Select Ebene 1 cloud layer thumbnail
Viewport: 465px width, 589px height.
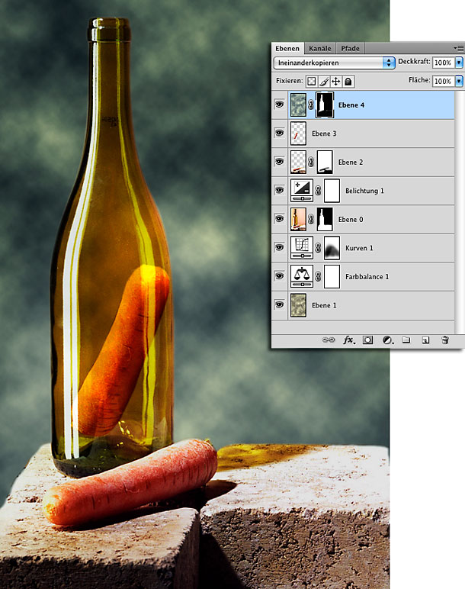pos(298,305)
